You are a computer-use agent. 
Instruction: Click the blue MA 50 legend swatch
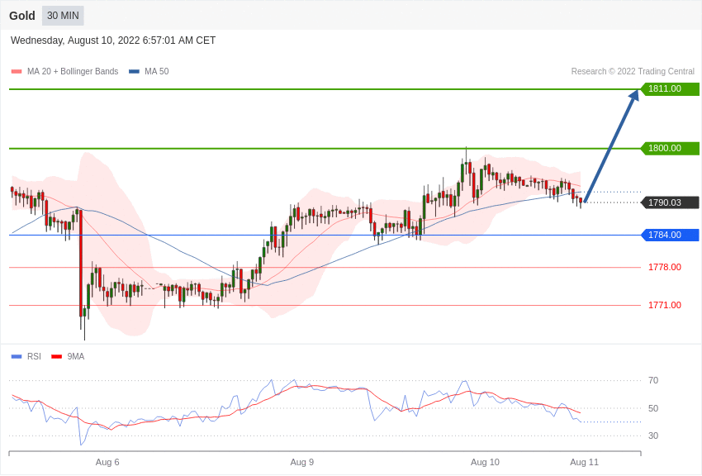[x=134, y=72]
